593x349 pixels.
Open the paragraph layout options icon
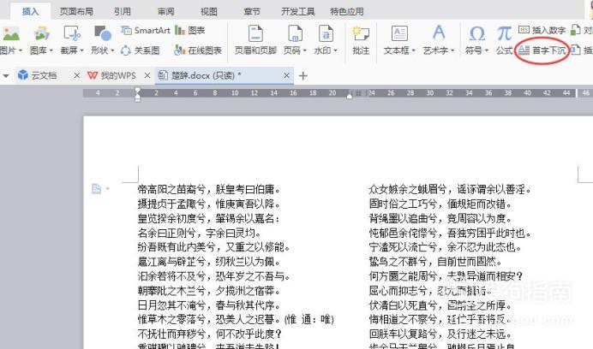pyautogui.click(x=97, y=189)
